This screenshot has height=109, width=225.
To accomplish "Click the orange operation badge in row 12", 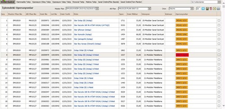I will (182, 74).
